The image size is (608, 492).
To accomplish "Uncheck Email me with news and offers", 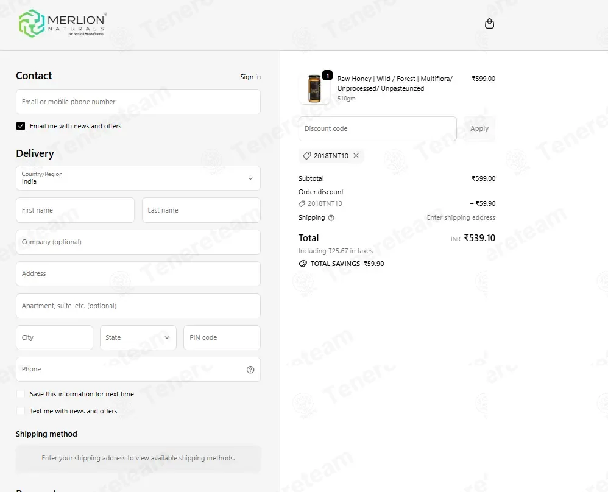I will coord(21,126).
